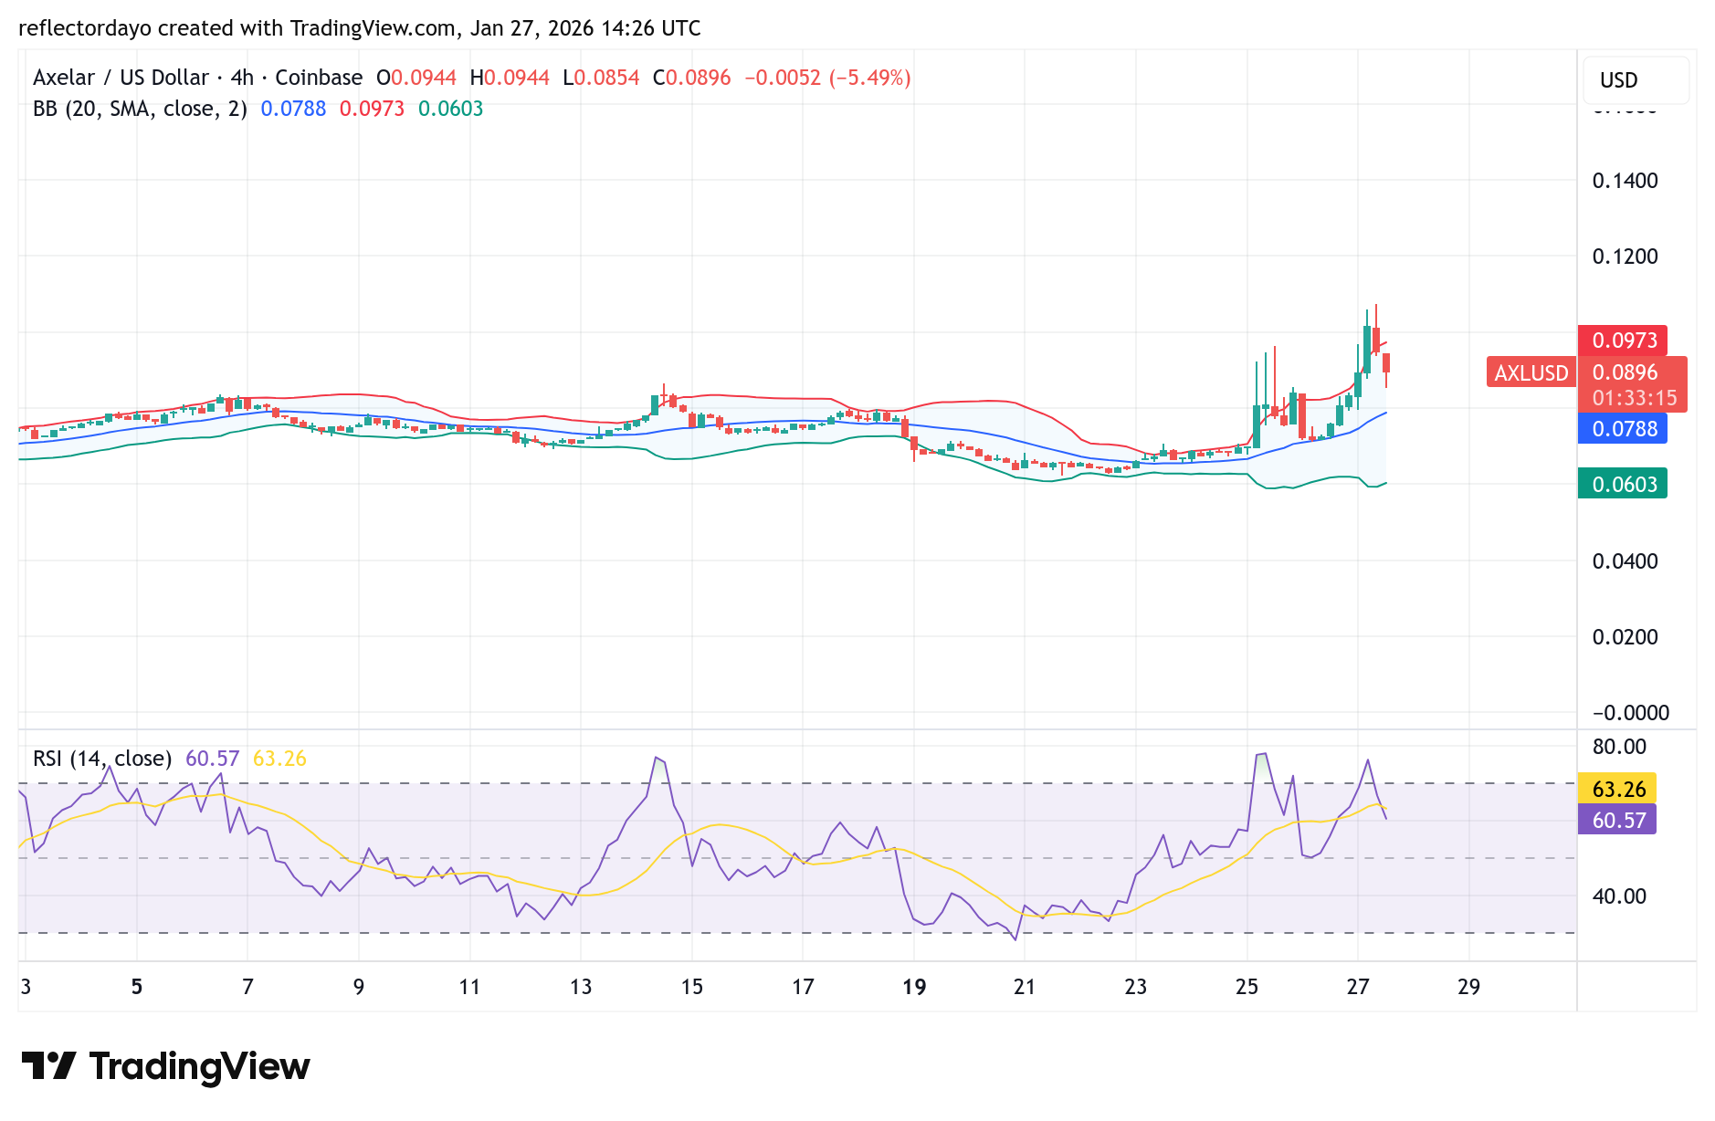Click the TradingView logo at bottom

165,1066
